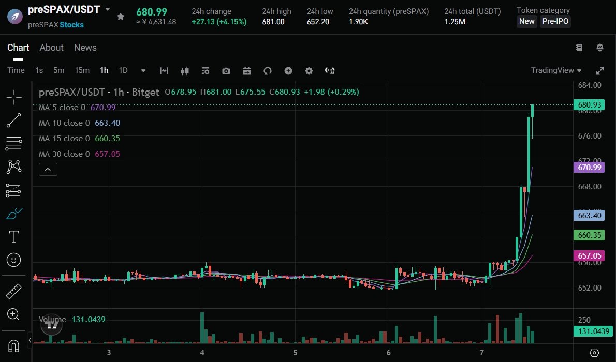Switch to the About tab
This screenshot has height=362, width=616.
pos(51,48)
